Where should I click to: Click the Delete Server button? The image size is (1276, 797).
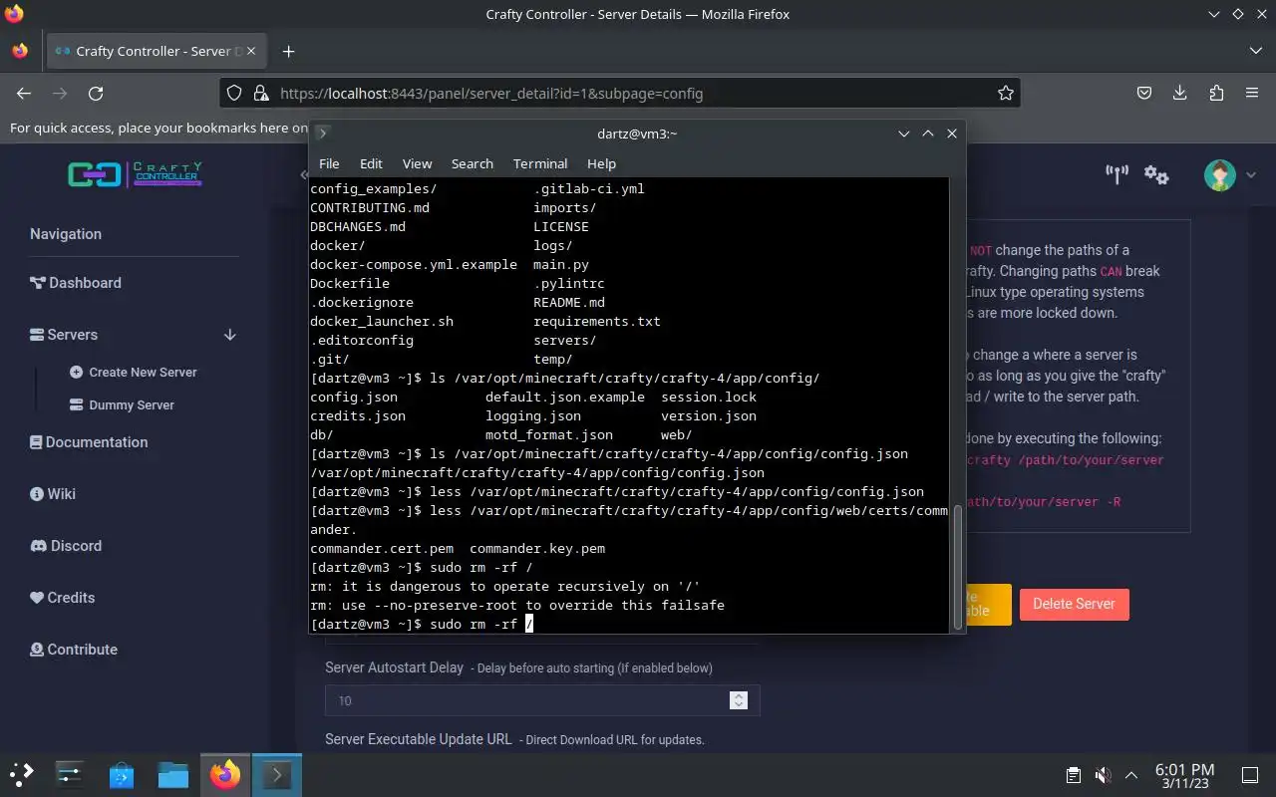pyautogui.click(x=1074, y=604)
